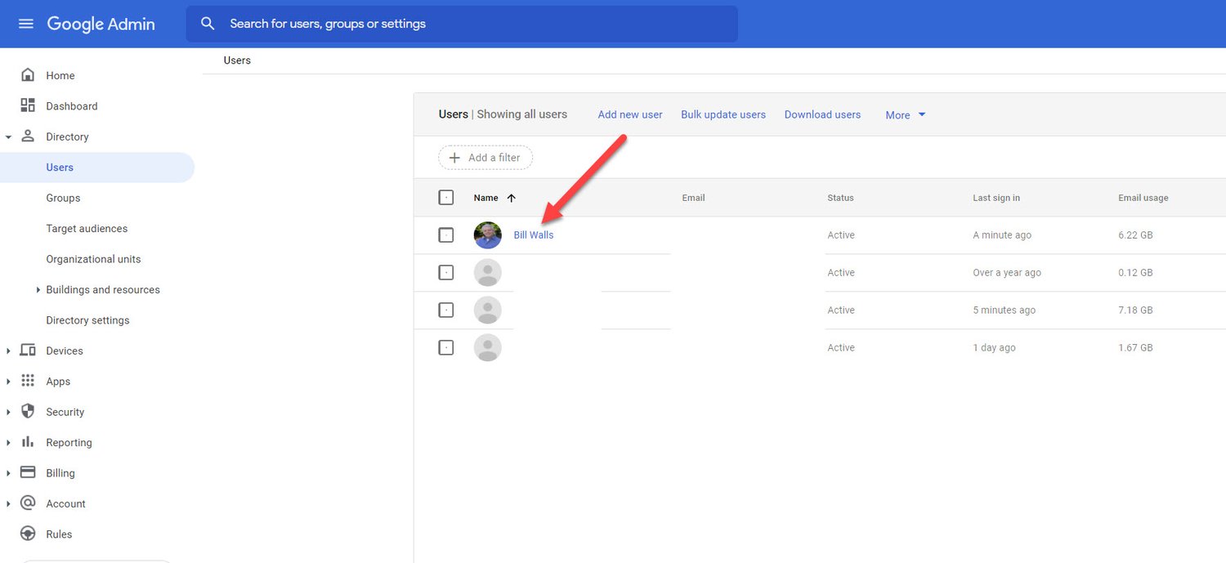This screenshot has height=563, width=1226.
Task: Open the Bill Walls user link
Action: pos(534,235)
